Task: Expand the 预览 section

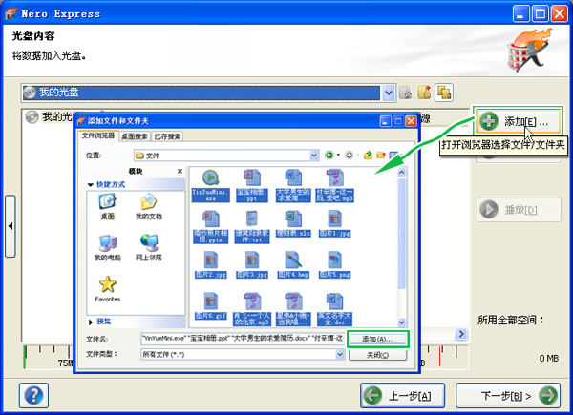Action: click(91, 322)
